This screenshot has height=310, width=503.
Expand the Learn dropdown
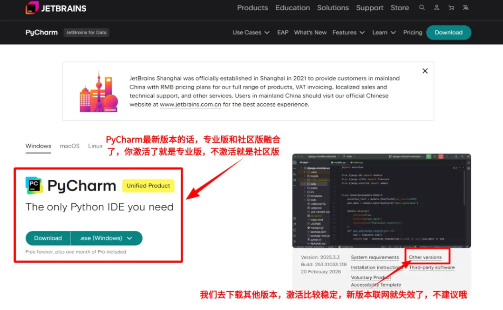pyautogui.click(x=384, y=33)
